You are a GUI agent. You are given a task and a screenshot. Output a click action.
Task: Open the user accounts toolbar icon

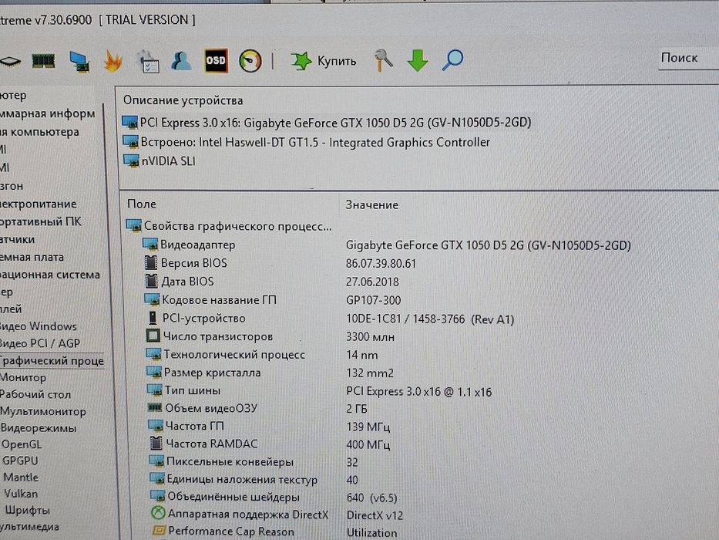[x=181, y=61]
